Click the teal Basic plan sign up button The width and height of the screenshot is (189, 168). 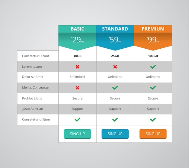tap(77, 134)
